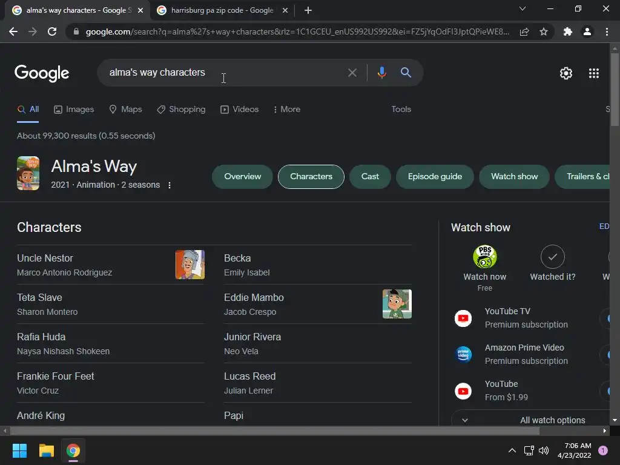620x465 pixels.
Task: Click the YouTube TV logo
Action: coord(463,318)
